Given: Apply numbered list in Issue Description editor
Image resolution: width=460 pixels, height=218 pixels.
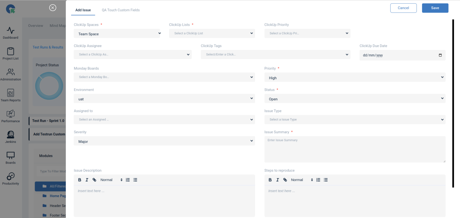Looking at the screenshot, I should coord(128,180).
